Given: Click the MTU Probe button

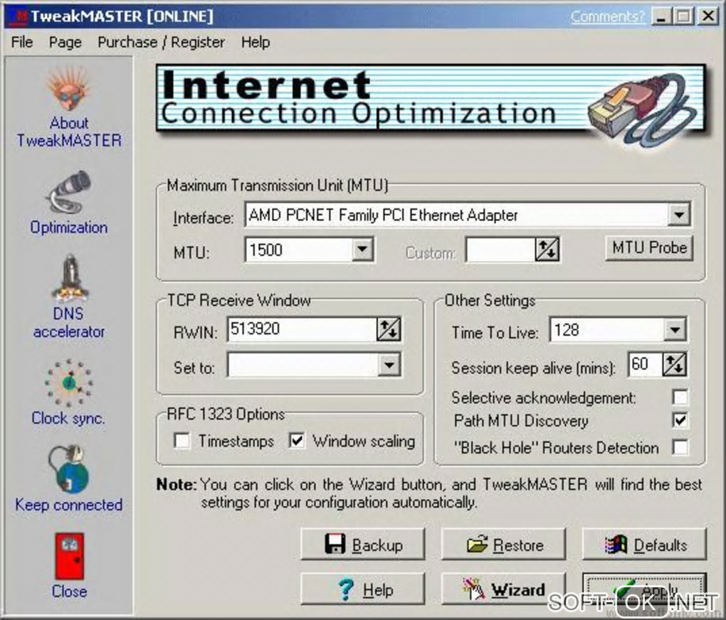Looking at the screenshot, I should click(649, 248).
